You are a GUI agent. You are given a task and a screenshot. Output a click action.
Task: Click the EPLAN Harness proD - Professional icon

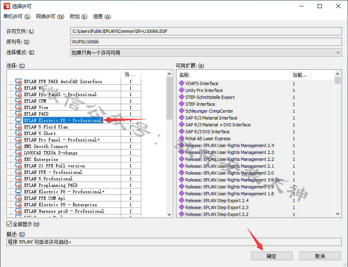point(19,211)
